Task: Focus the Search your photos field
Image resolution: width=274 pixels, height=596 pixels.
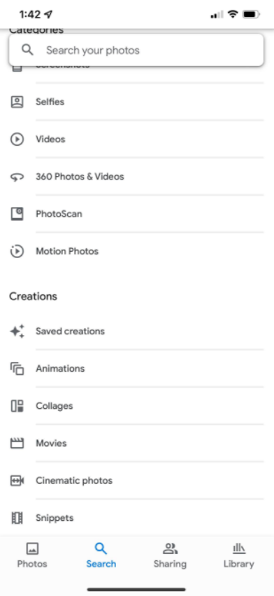Action: coord(136,50)
